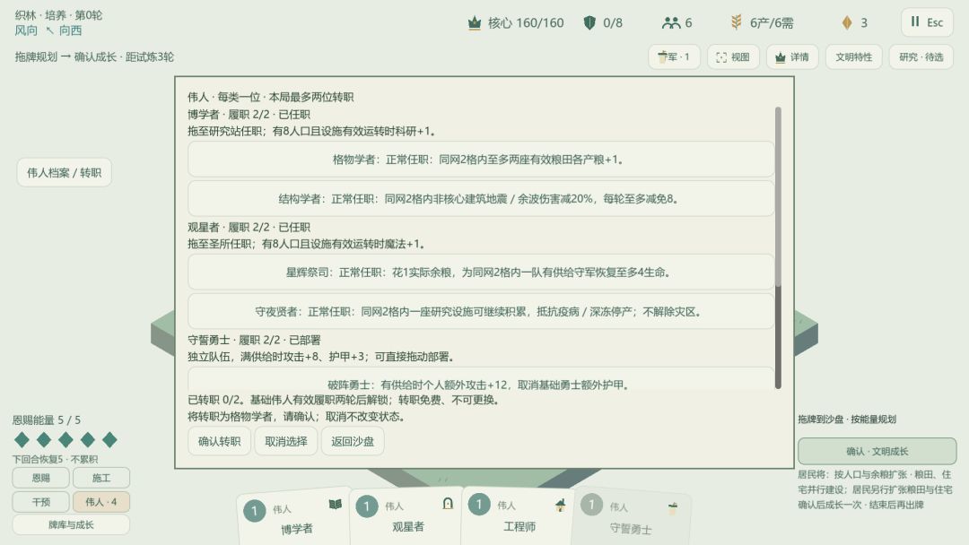Click the building icon on the 工程师 card
The width and height of the screenshot is (969, 545).
point(561,505)
